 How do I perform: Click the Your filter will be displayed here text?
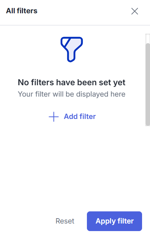point(72,94)
